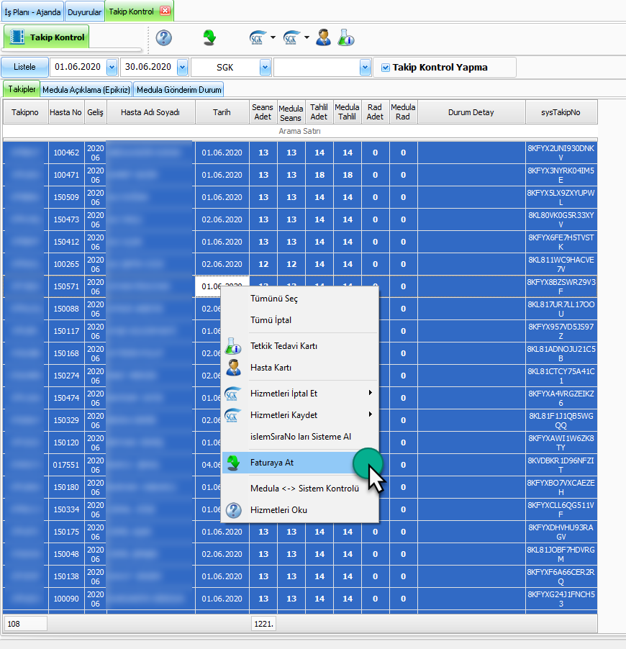626x649 pixels.
Task: Expand Hizmetleri İptal Et submenu arrow
Action: tap(371, 392)
